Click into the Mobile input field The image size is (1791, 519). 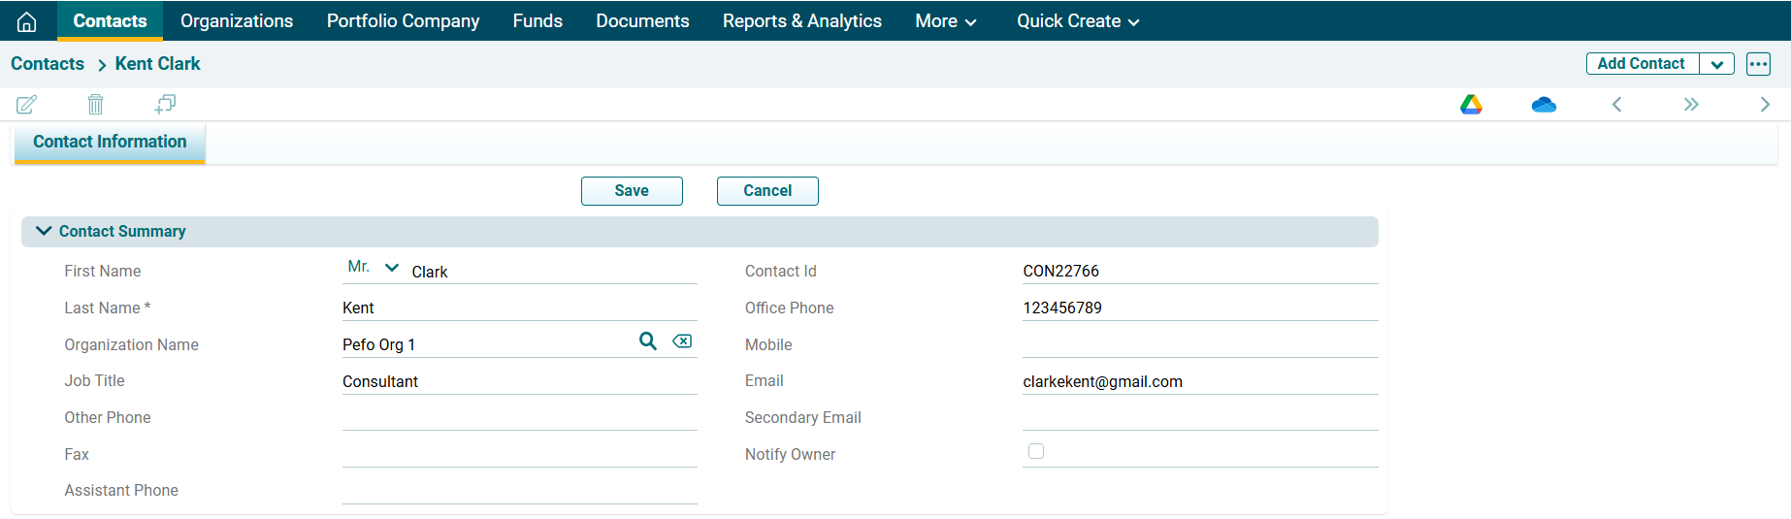click(1199, 344)
